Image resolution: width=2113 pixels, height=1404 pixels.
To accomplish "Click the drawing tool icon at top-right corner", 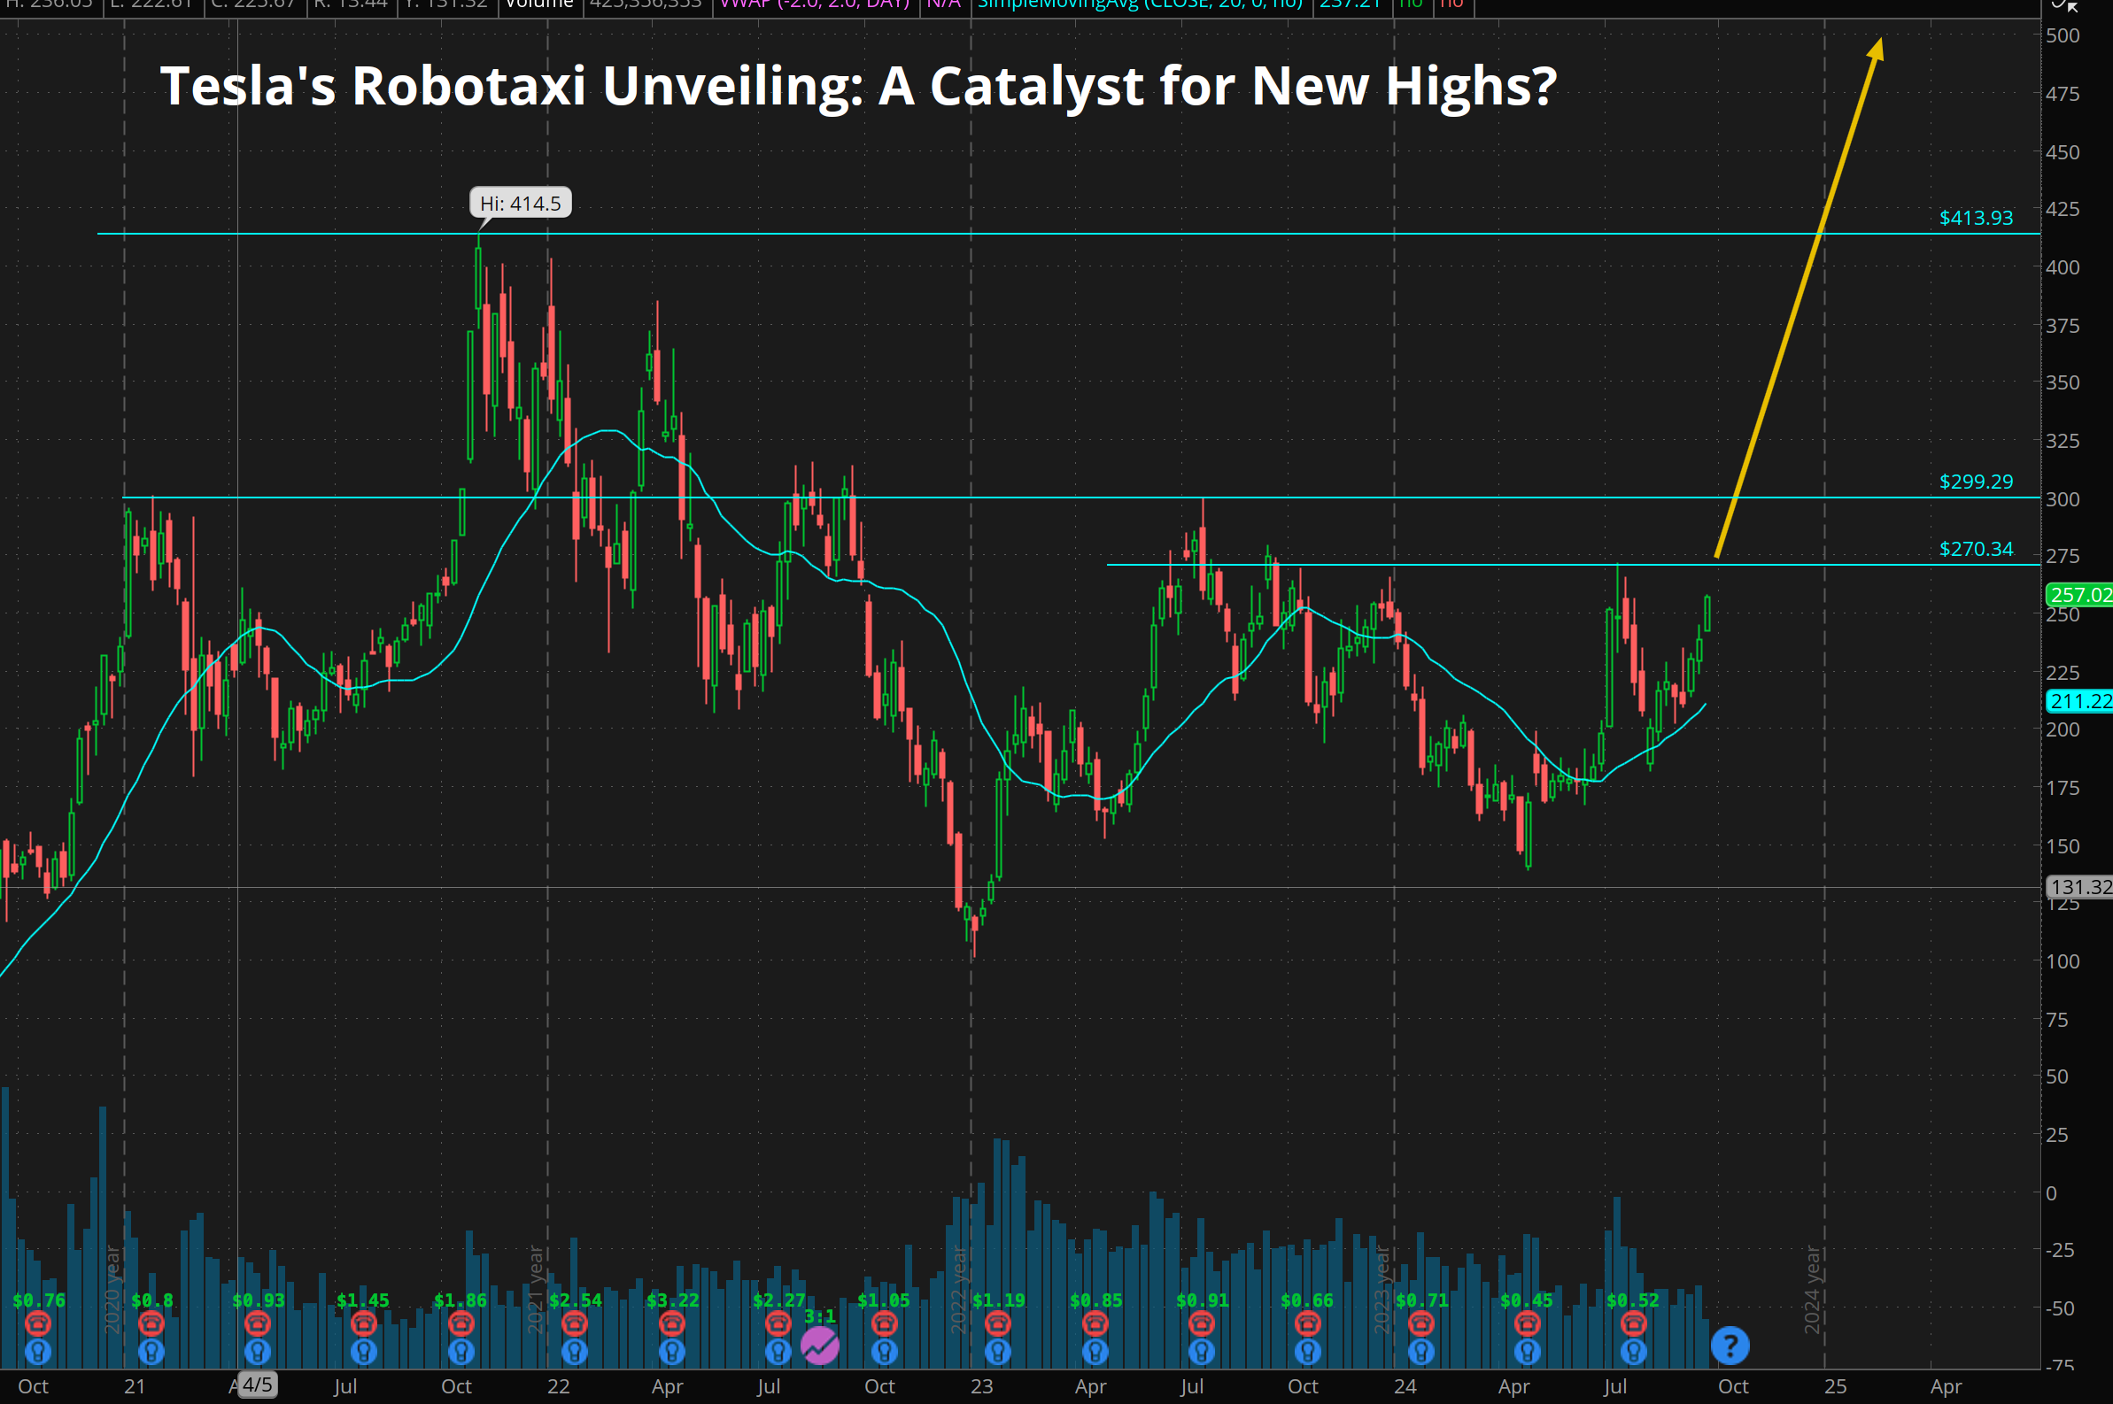I will pyautogui.click(x=2063, y=5).
